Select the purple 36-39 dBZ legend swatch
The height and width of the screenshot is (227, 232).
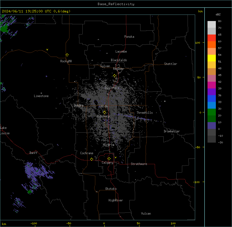(x=212, y=92)
